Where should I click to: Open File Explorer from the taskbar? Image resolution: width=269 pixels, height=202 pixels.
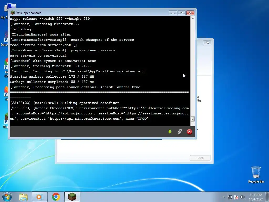[23, 197]
